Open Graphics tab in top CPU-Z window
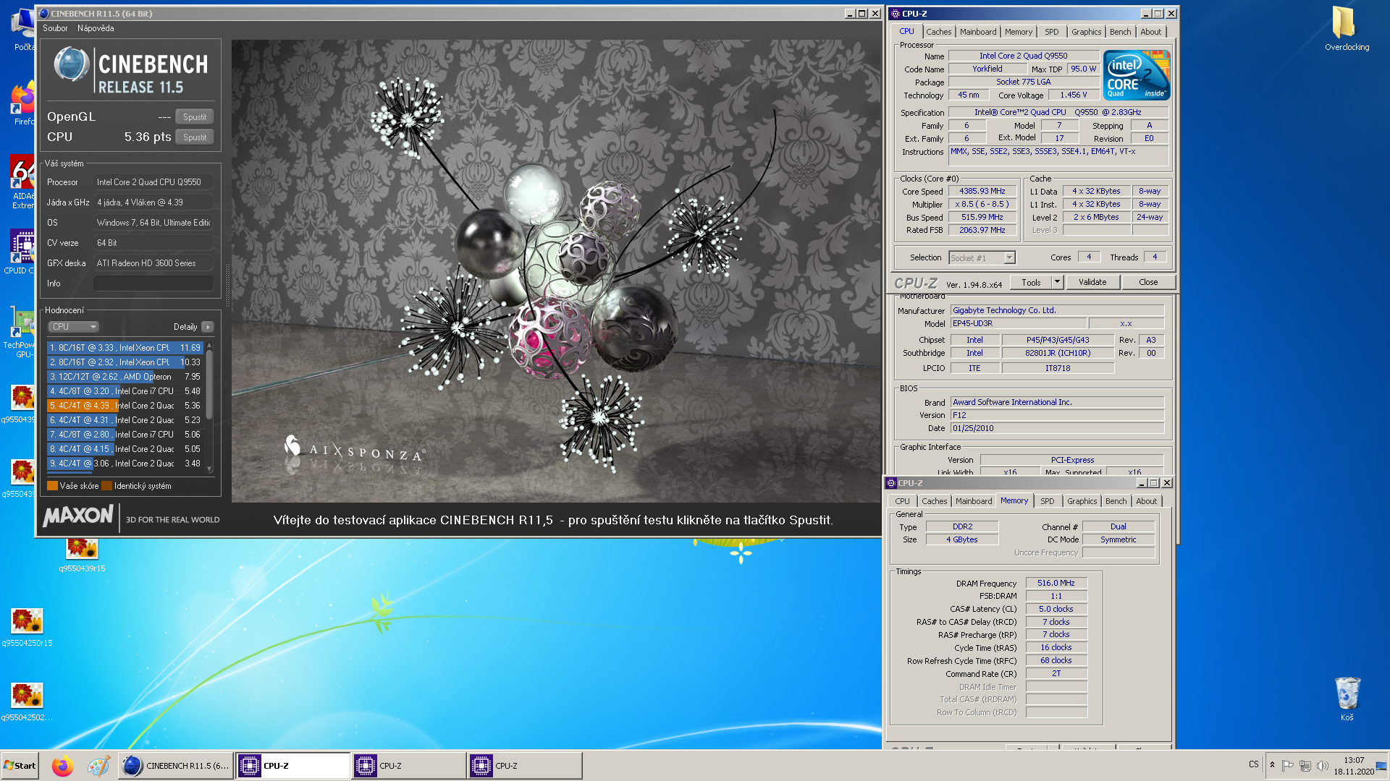Viewport: 1390px width, 781px height. coord(1086,32)
